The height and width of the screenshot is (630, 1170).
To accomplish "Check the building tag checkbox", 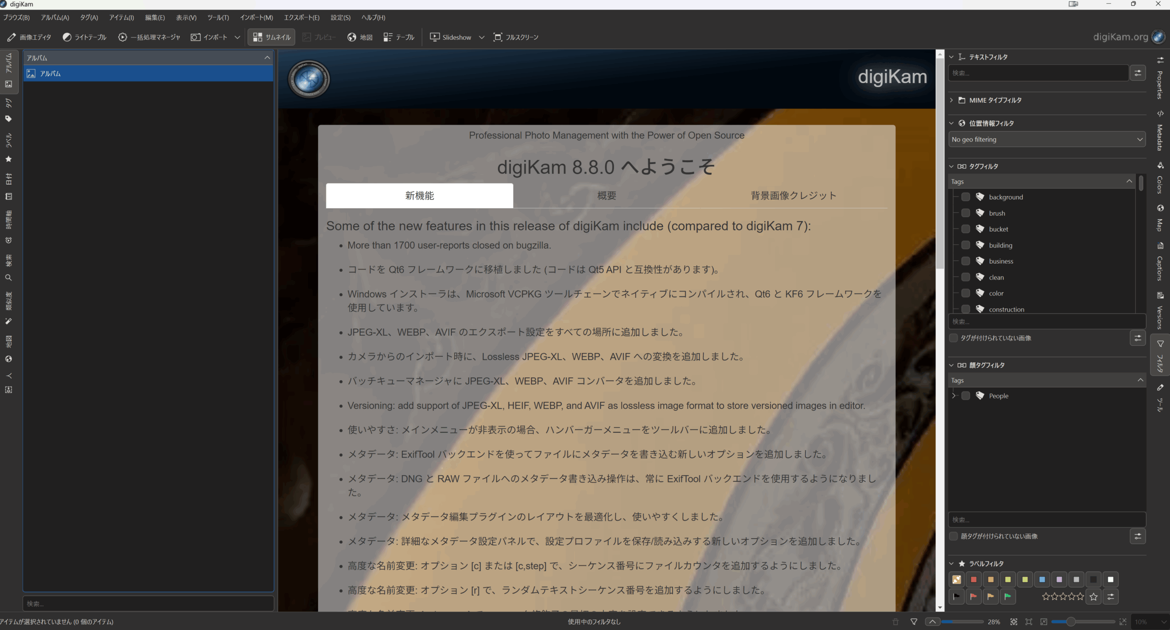I will coord(966,245).
